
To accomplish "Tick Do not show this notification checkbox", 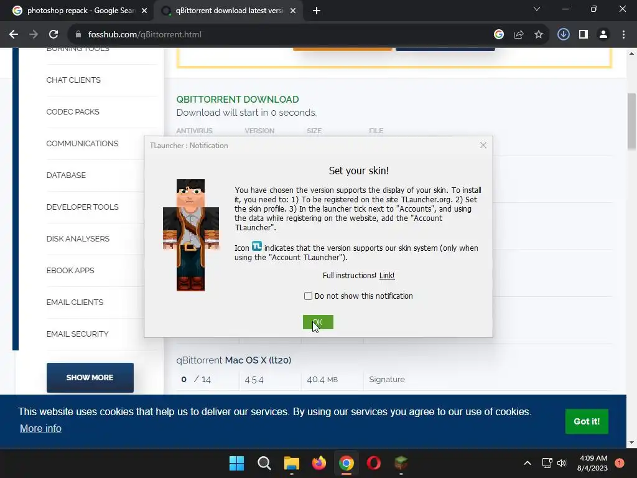I will coord(308,296).
